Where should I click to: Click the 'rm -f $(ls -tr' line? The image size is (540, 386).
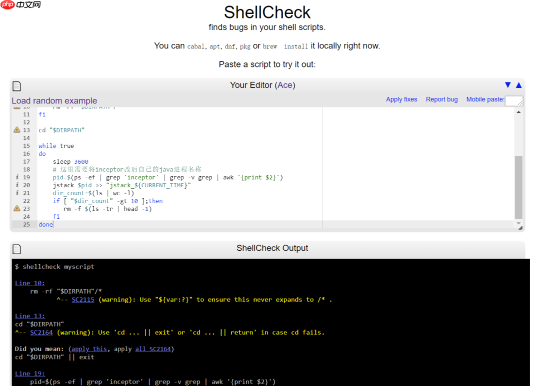108,209
